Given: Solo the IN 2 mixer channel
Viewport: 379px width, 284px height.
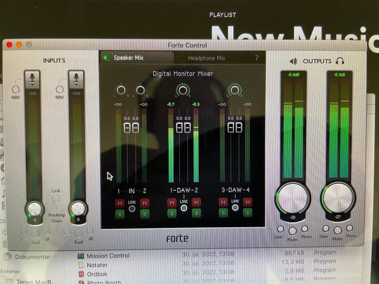Looking at the screenshot, I should click(144, 214).
